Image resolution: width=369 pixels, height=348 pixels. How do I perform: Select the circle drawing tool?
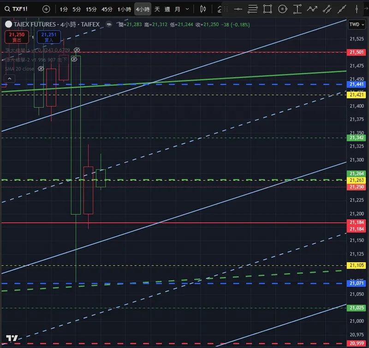click(x=282, y=9)
